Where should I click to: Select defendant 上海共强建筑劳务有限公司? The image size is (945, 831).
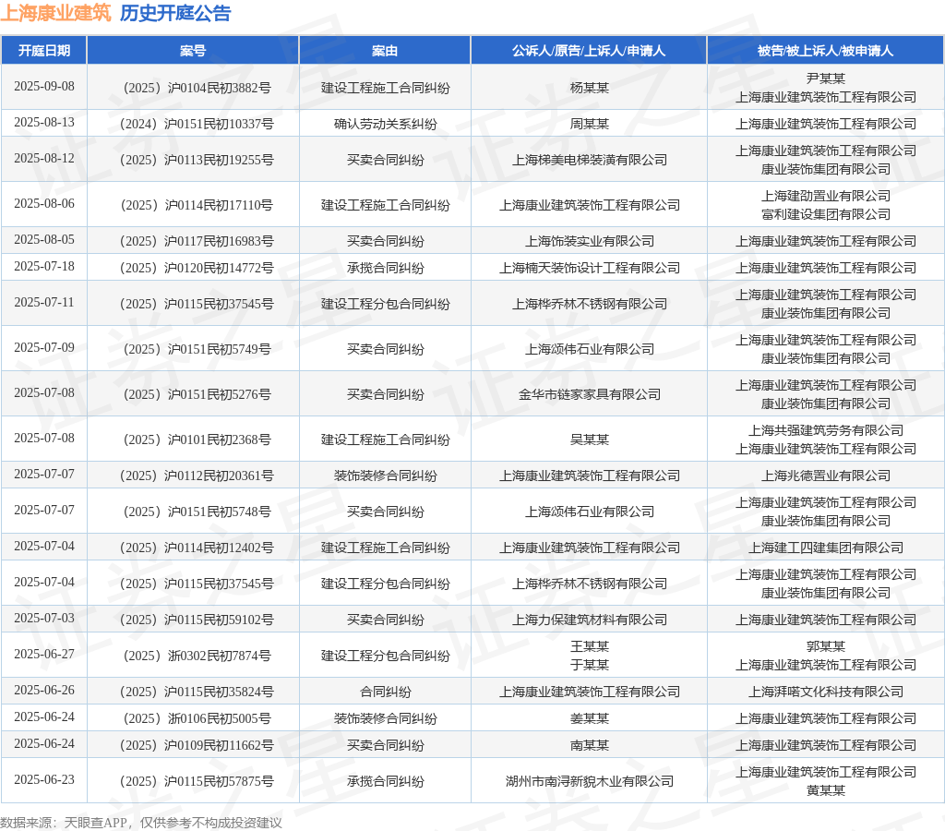(826, 430)
